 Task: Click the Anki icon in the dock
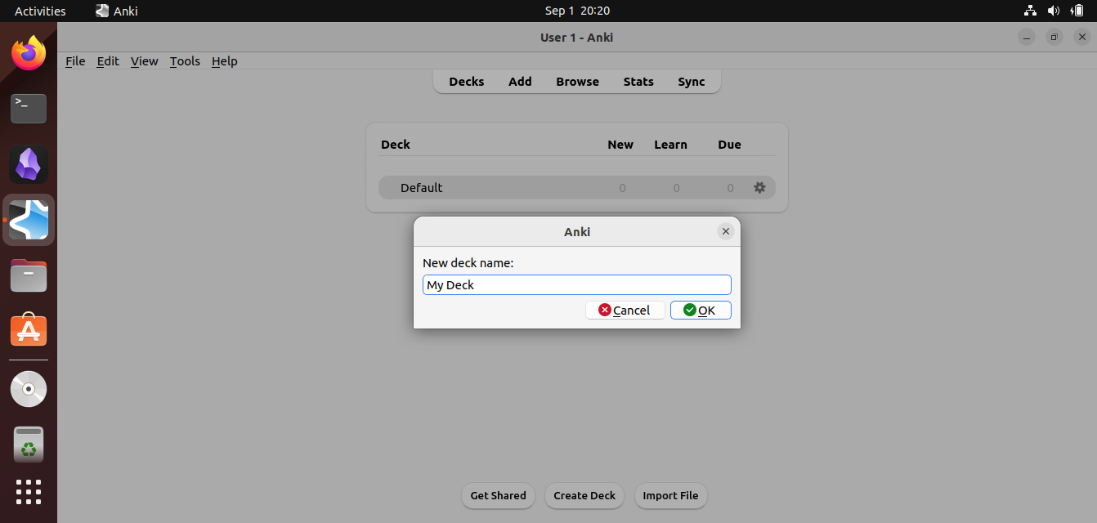coord(28,220)
